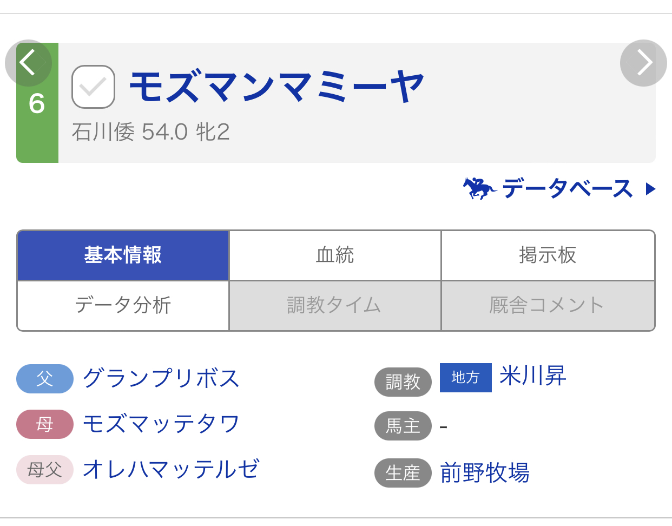
Task: Open the データベース link
Action: point(567,189)
